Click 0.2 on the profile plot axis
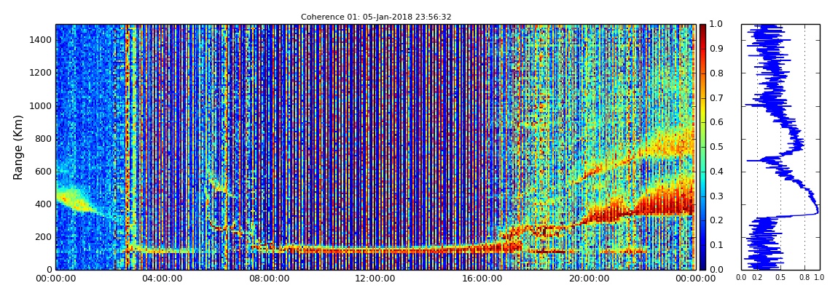 [x=757, y=278]
